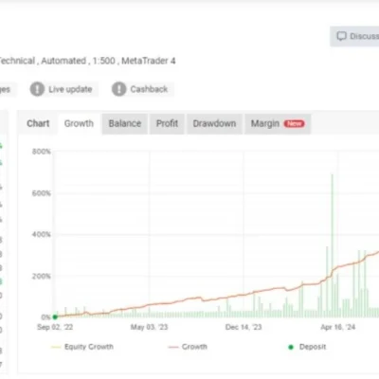Image resolution: width=379 pixels, height=379 pixels.
Task: Switch to the Profit tab
Action: click(167, 123)
